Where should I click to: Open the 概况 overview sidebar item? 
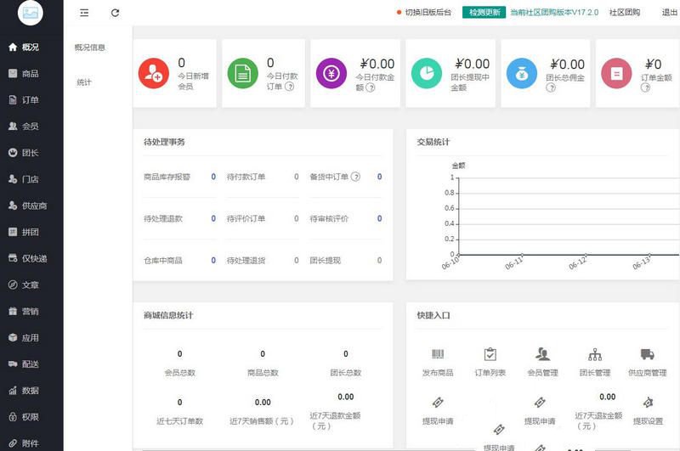click(24, 47)
